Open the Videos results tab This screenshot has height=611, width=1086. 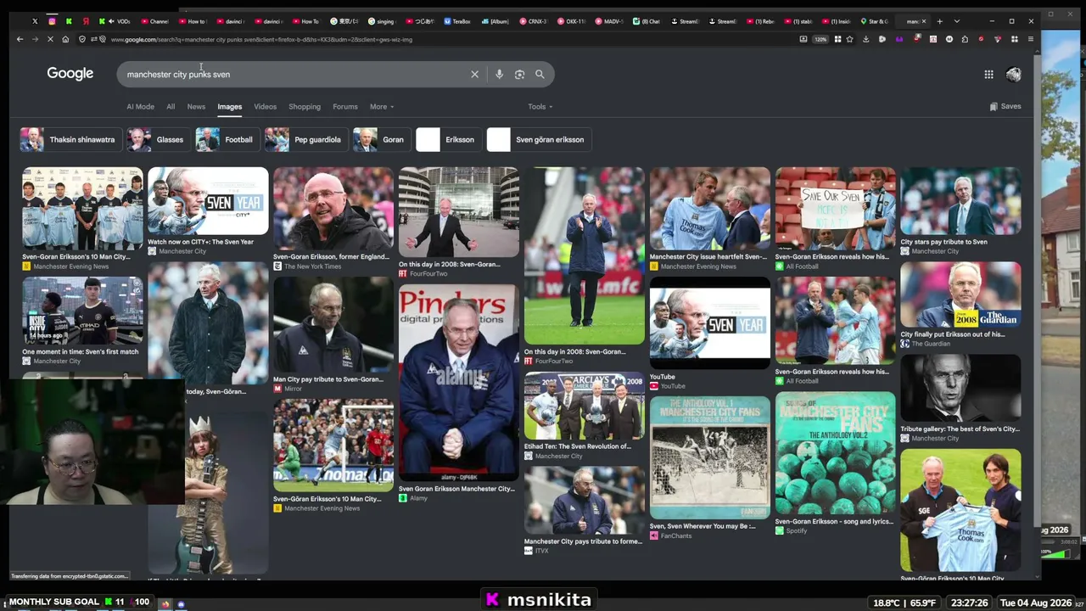click(265, 107)
